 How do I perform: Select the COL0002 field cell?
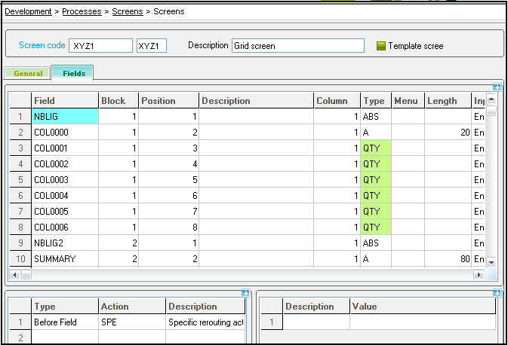pyautogui.click(x=65, y=164)
